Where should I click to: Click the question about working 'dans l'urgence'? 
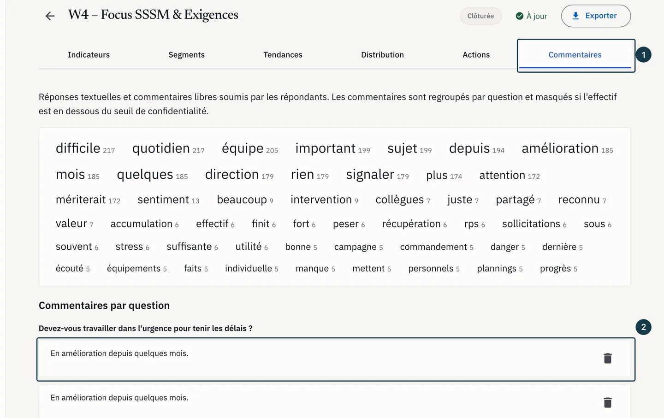146,328
